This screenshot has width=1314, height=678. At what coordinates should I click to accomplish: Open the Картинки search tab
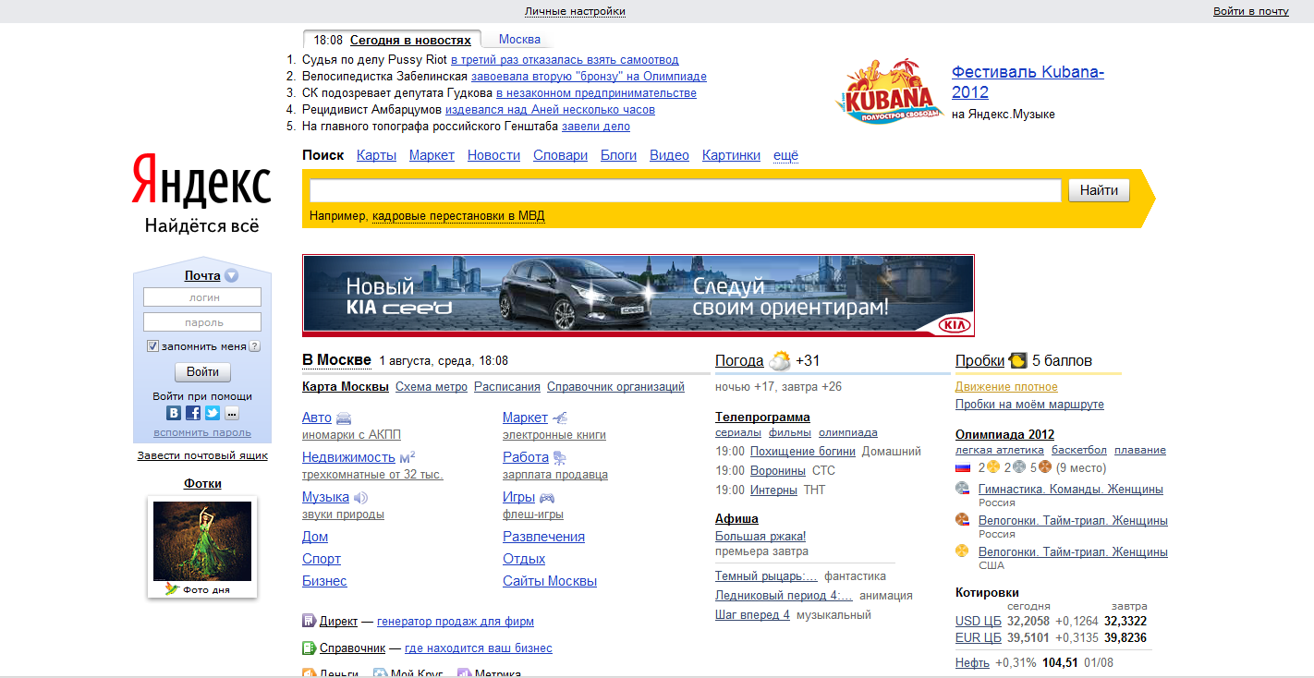[731, 155]
